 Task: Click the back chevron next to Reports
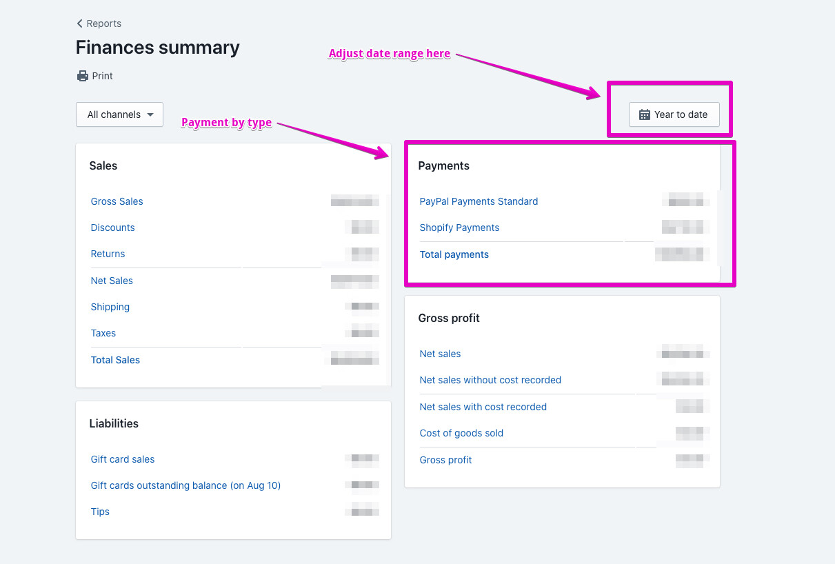tap(79, 23)
